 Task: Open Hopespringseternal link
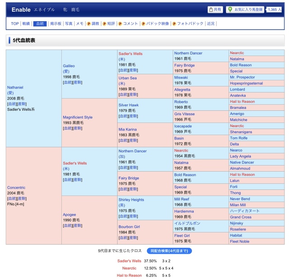point(247,83)
